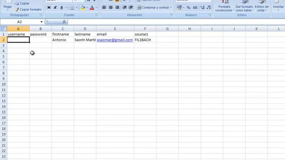Open Fuente dialog launcher

pos(97,15)
